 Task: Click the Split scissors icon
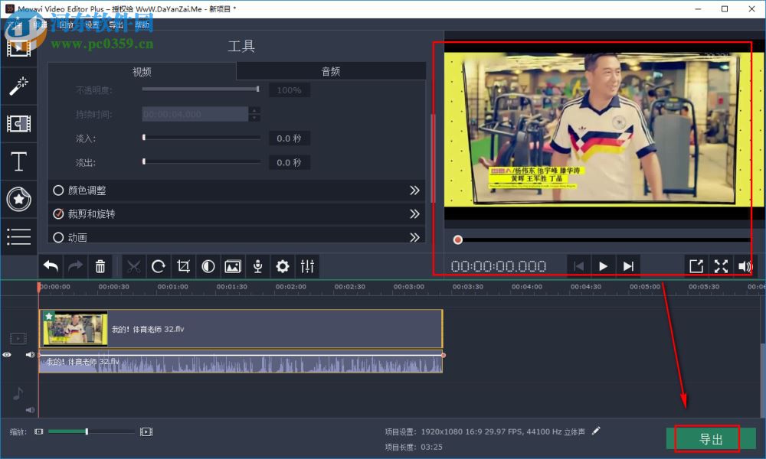point(133,265)
